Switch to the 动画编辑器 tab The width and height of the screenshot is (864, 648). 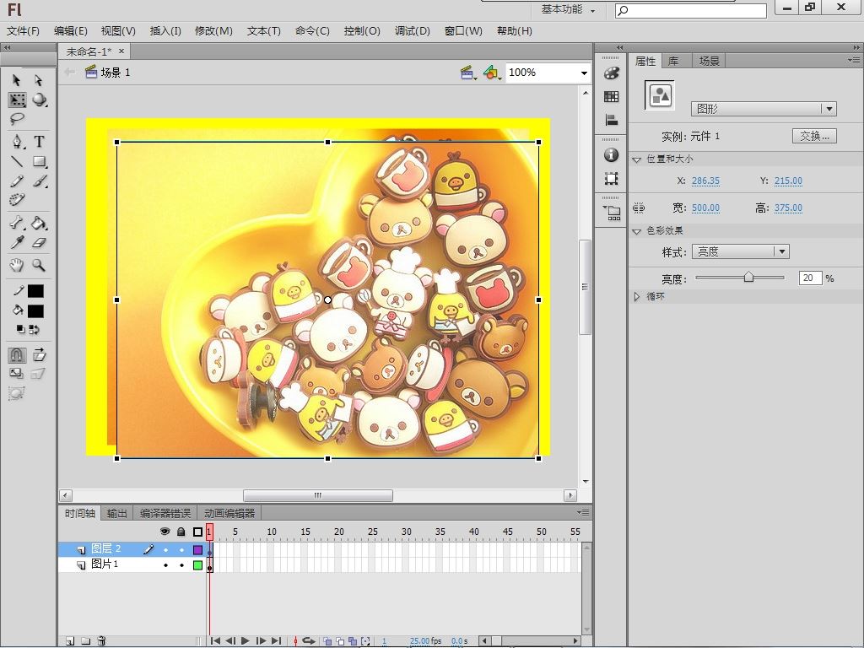(229, 513)
